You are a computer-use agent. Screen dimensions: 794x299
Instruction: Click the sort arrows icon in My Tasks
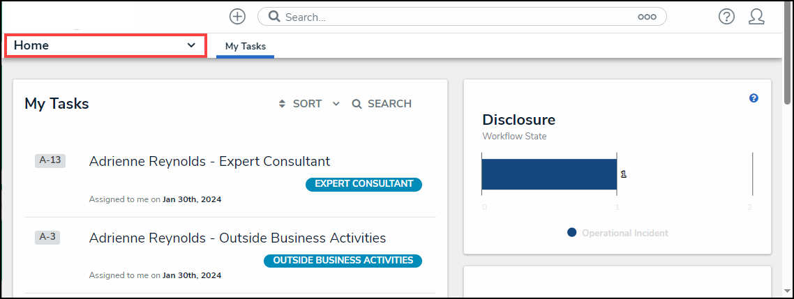pos(282,104)
